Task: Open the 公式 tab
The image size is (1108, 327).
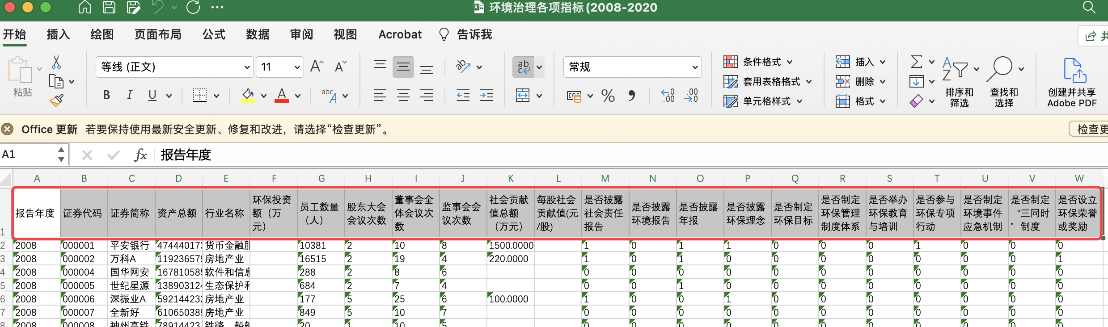Action: (x=214, y=34)
